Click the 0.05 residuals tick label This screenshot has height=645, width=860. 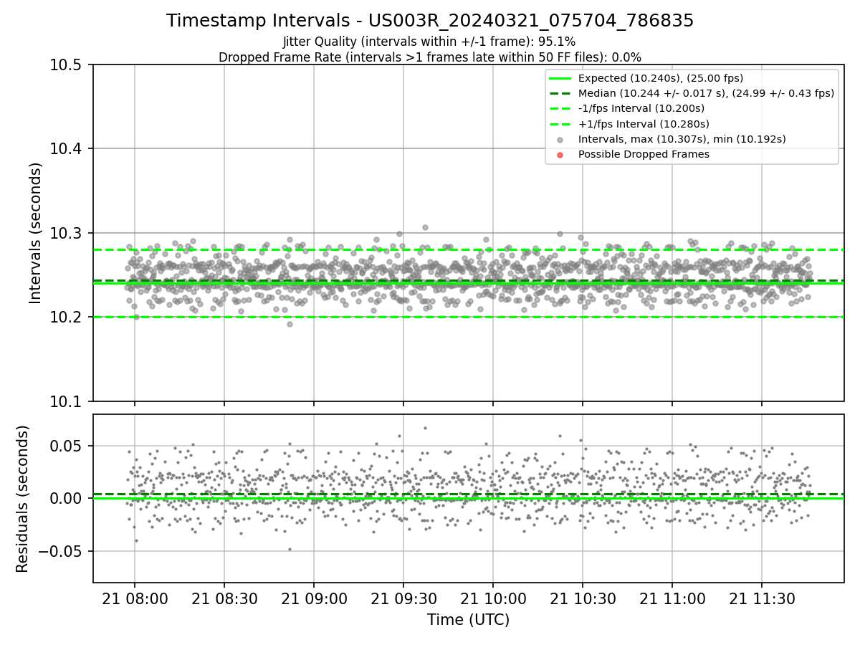click(x=67, y=446)
